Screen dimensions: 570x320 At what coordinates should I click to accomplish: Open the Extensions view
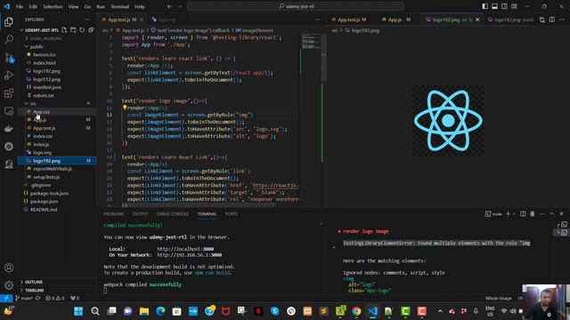tap(9, 93)
